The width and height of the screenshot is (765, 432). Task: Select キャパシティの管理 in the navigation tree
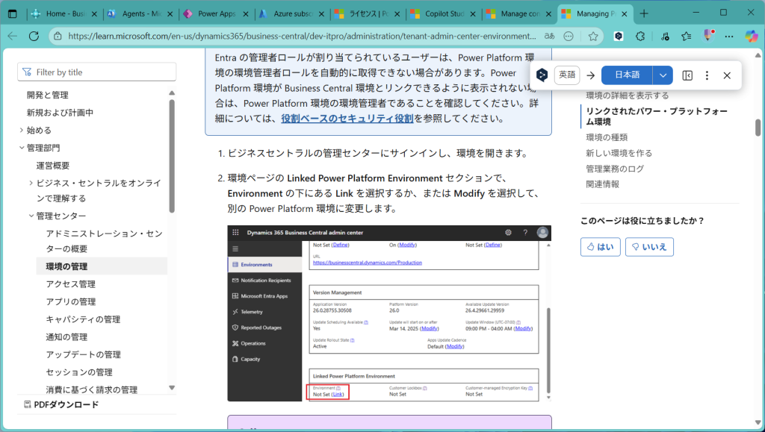(x=83, y=319)
